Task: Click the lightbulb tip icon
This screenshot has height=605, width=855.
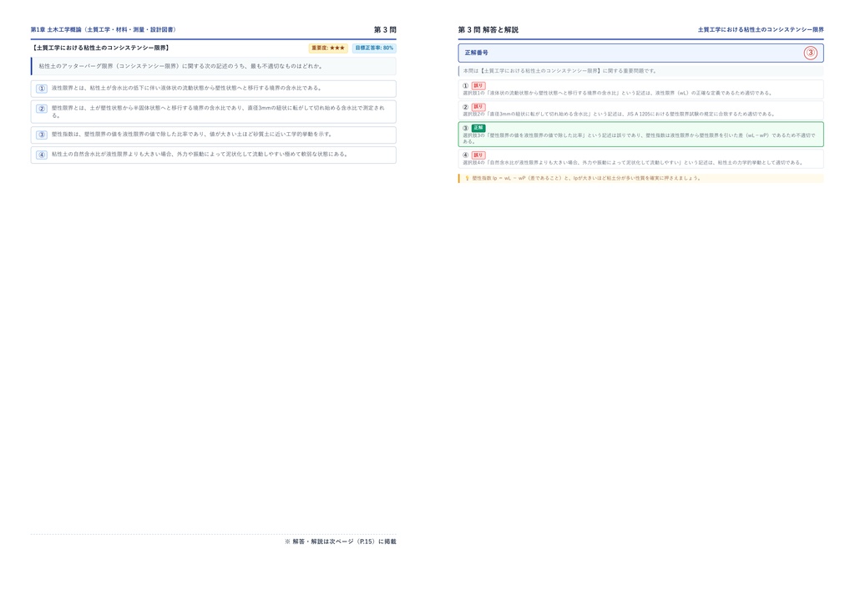Action: (467, 178)
